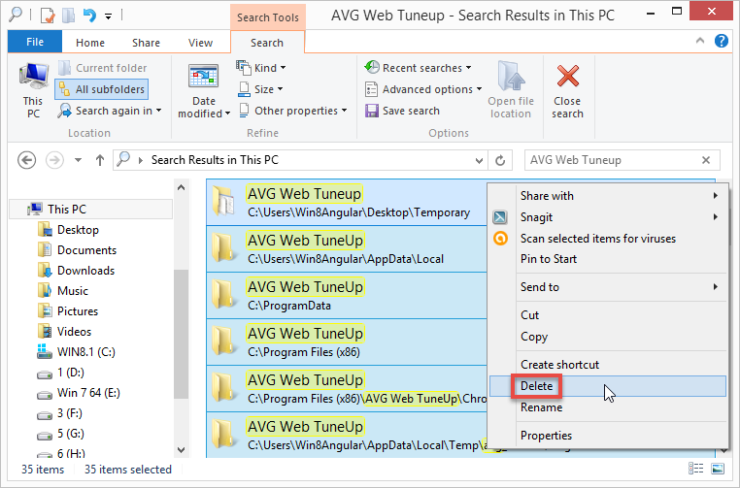This screenshot has width=740, height=488.
Task: Select AVG Web TuneUp folder in AppData\Local
Action: [347, 249]
